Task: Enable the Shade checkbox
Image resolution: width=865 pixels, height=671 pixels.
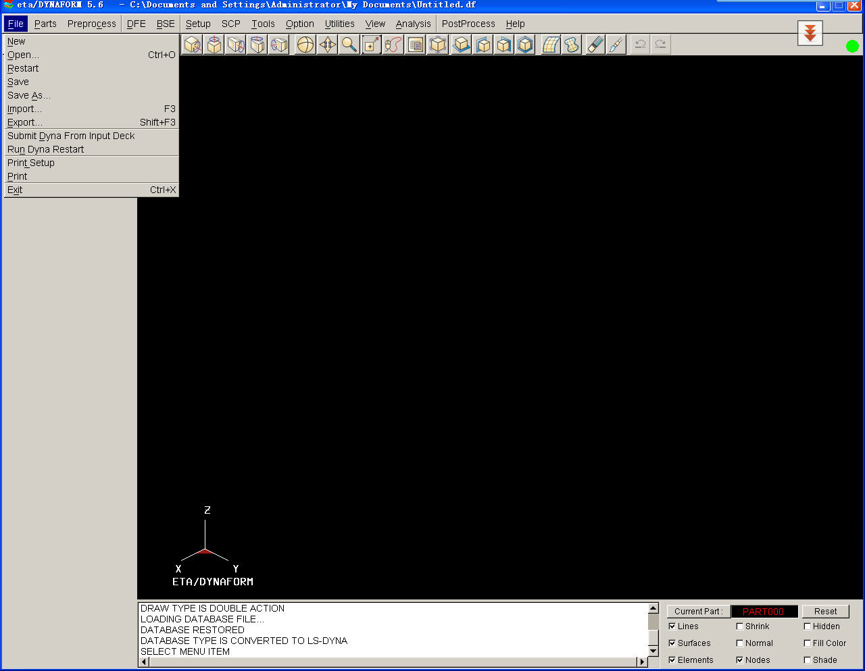Action: pos(807,660)
